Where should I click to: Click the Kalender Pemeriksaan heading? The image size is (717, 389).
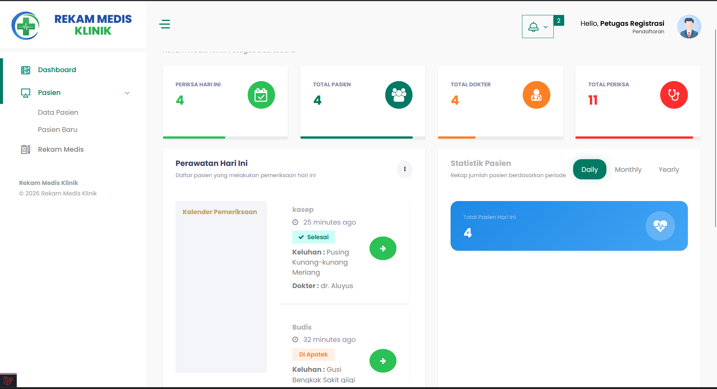point(220,212)
